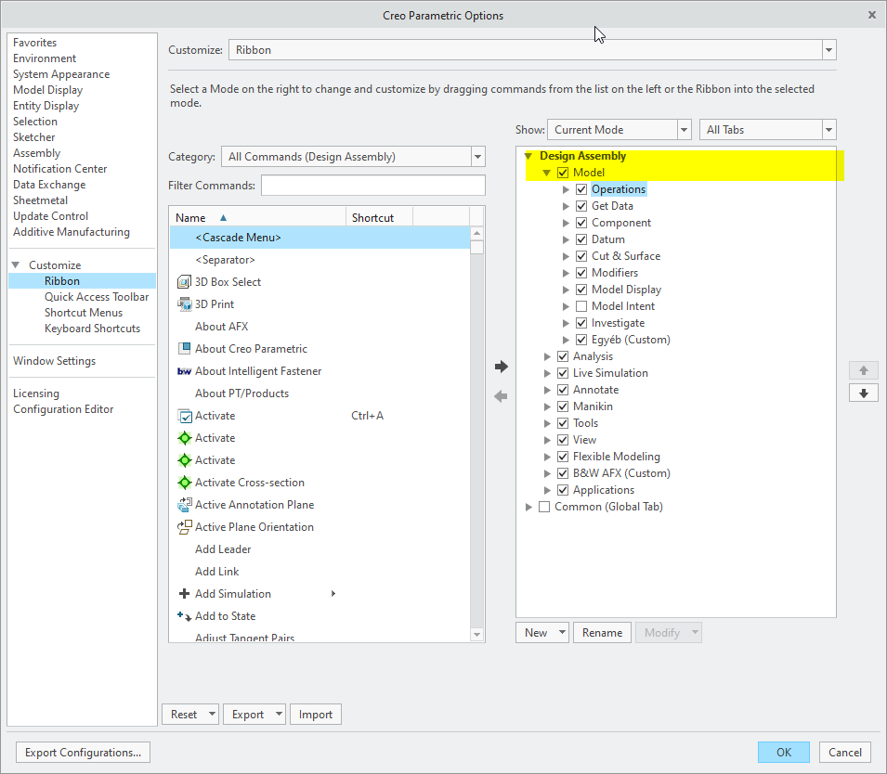The width and height of the screenshot is (887, 774).
Task: Click the command list scrollbar down arrow
Action: [x=476, y=635]
